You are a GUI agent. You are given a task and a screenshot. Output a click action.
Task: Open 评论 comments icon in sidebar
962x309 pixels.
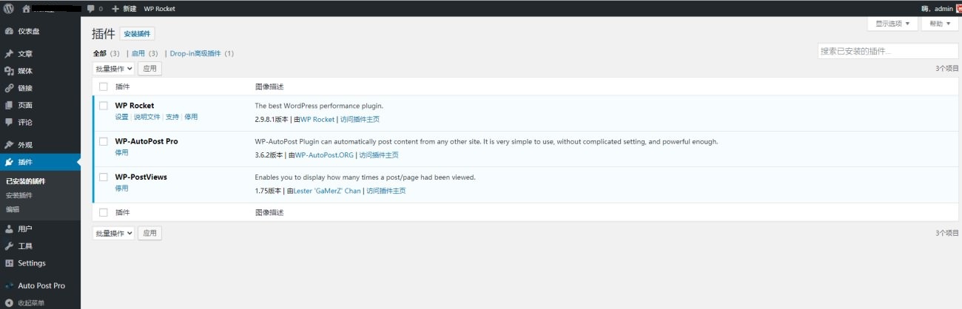pos(9,122)
